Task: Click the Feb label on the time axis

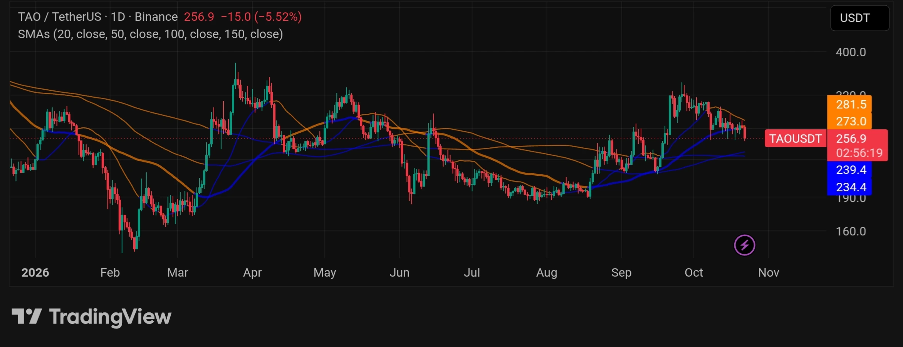Action: (x=110, y=273)
